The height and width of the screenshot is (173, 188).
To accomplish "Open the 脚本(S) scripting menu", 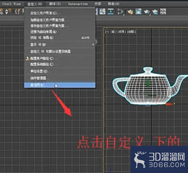I will click(55, 4).
